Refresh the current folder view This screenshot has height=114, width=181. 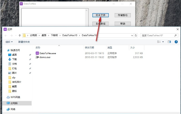[x=136, y=35]
